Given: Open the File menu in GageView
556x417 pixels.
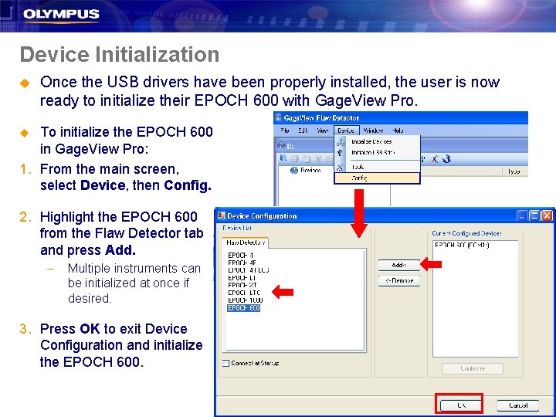Looking at the screenshot, I should point(285,131).
